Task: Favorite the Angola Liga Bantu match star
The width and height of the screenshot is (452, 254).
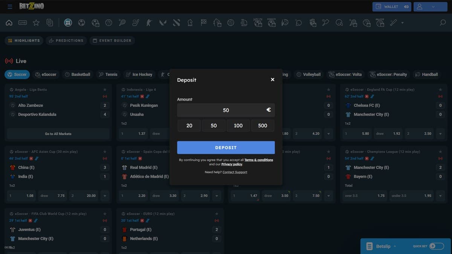Action: [105, 90]
